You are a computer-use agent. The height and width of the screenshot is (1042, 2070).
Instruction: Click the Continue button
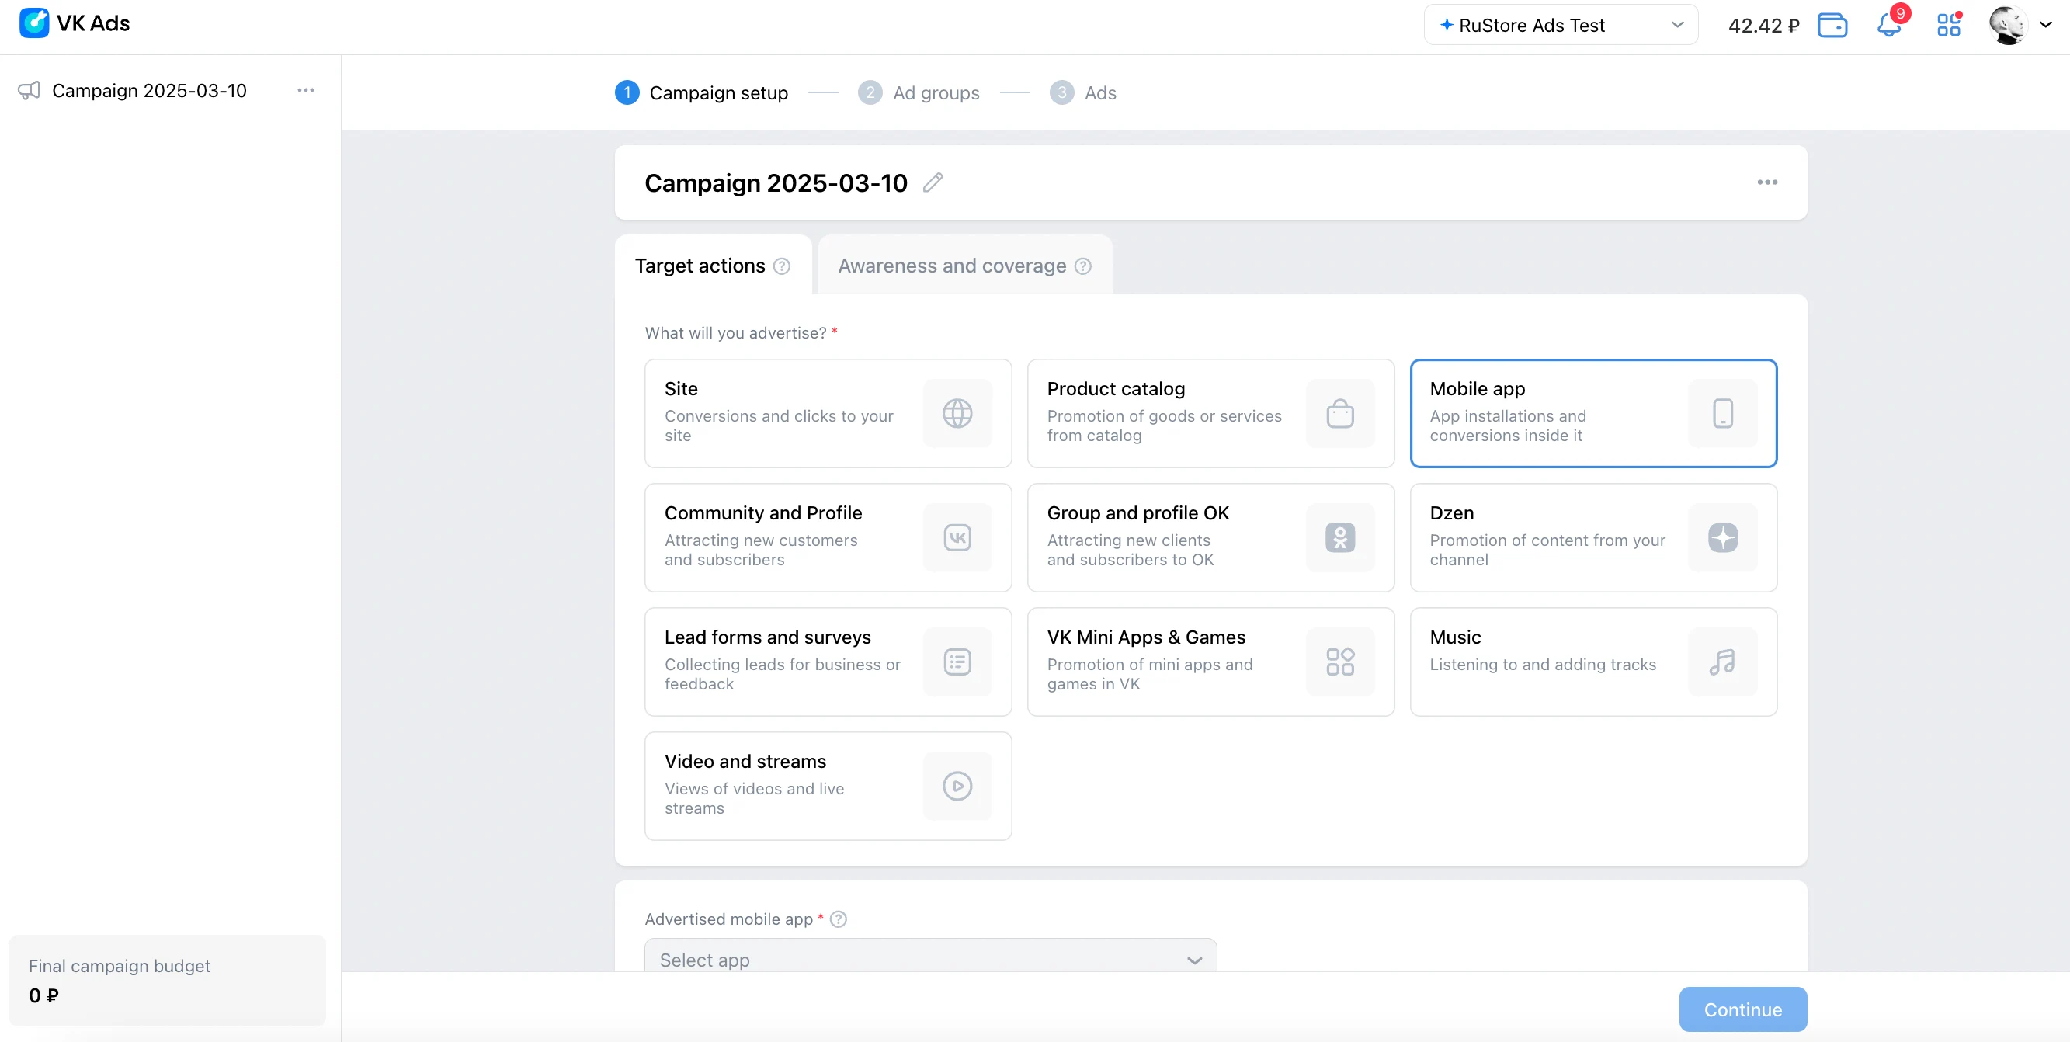tap(1743, 1010)
